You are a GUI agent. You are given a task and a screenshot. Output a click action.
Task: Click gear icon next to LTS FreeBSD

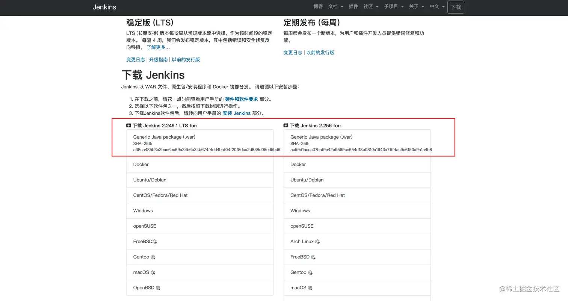tap(155, 242)
